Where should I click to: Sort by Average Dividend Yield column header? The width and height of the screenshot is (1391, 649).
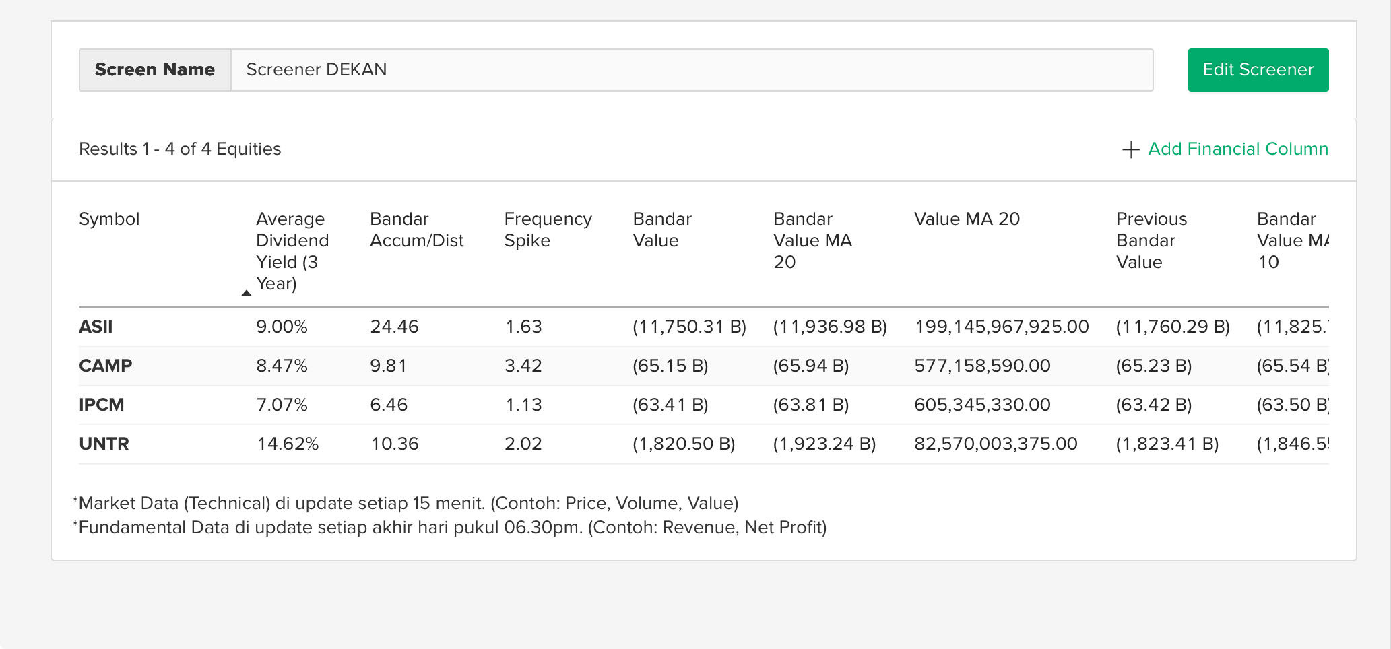(292, 251)
